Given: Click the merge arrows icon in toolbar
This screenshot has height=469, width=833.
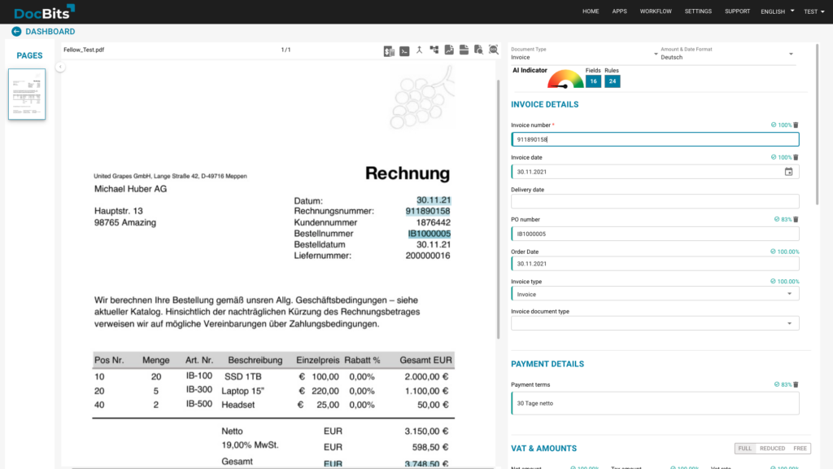Looking at the screenshot, I should (x=419, y=50).
